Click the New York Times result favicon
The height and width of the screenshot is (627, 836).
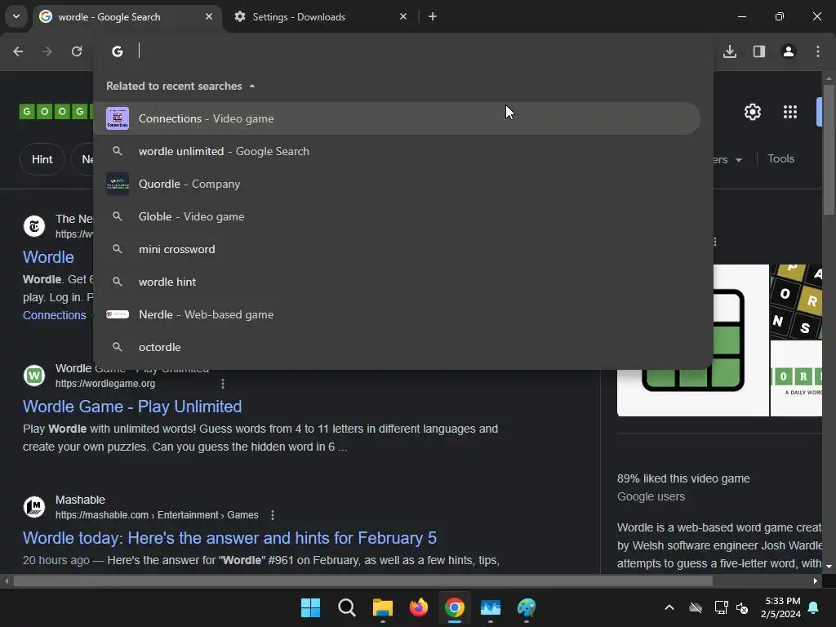34,226
